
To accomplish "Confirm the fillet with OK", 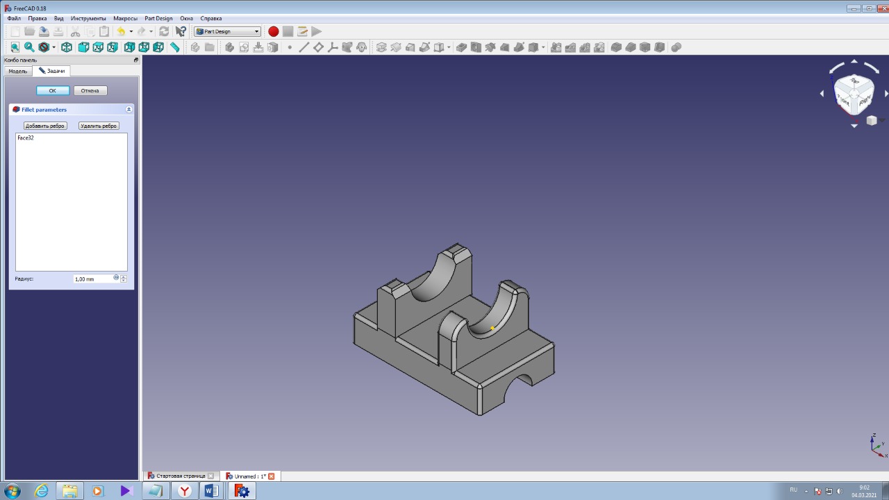I will (53, 90).
